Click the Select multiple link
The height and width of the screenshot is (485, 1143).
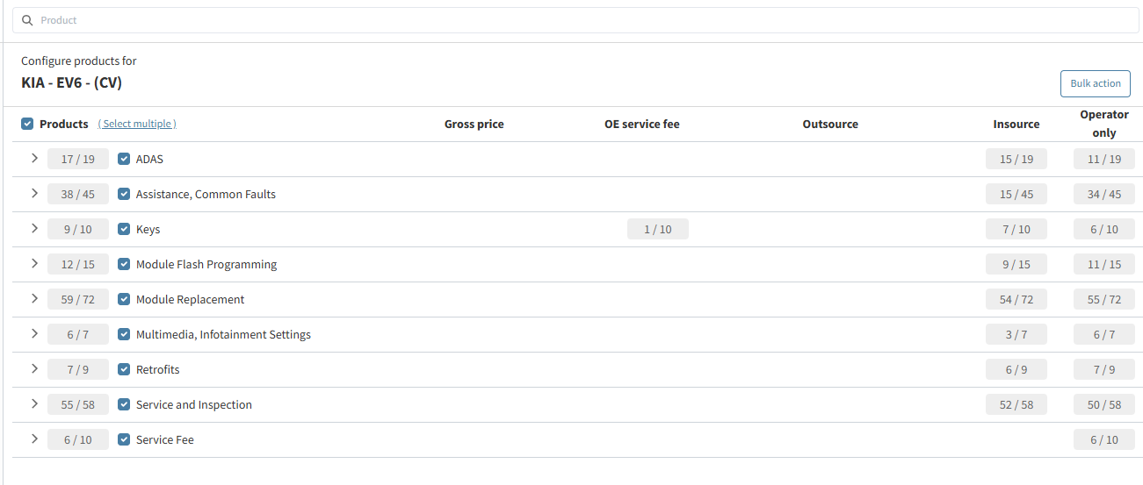(137, 124)
